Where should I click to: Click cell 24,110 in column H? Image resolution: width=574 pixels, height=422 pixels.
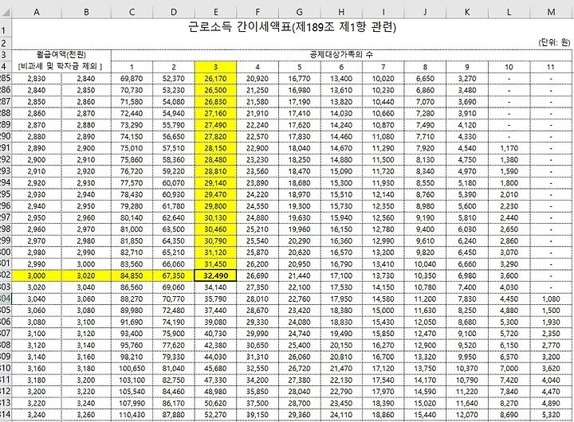click(341, 415)
